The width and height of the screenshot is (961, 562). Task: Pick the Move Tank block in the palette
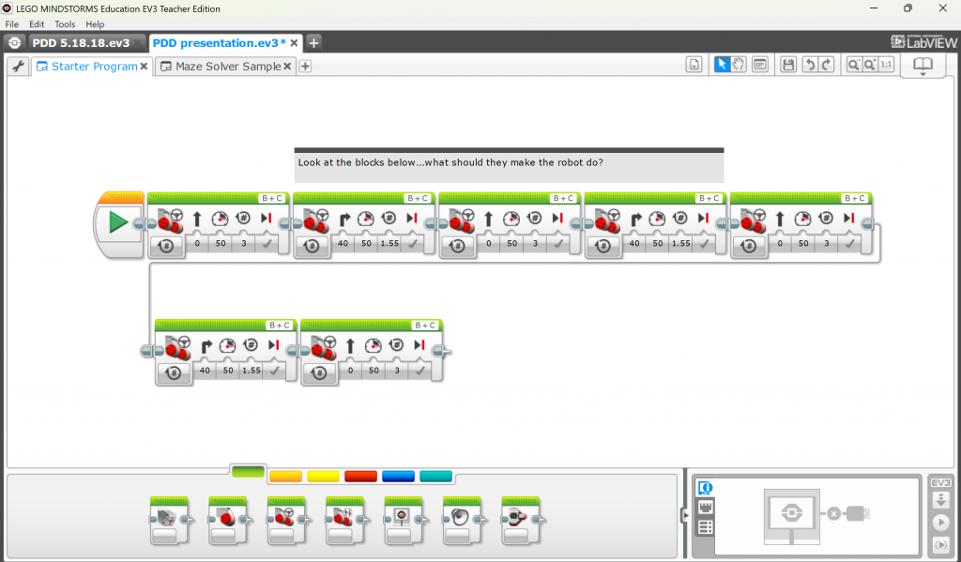coord(344,520)
